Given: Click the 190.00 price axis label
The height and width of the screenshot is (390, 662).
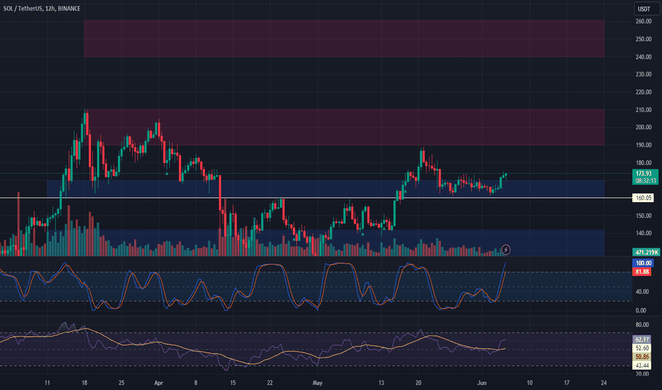Looking at the screenshot, I should (644, 145).
